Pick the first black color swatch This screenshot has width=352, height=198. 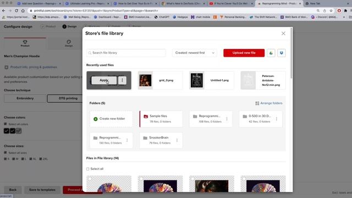pyautogui.click(x=7, y=131)
